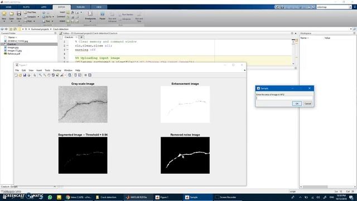Click Show Plot Tools icon in figure toolbar
The width and height of the screenshot is (357, 201).
tap(90, 75)
